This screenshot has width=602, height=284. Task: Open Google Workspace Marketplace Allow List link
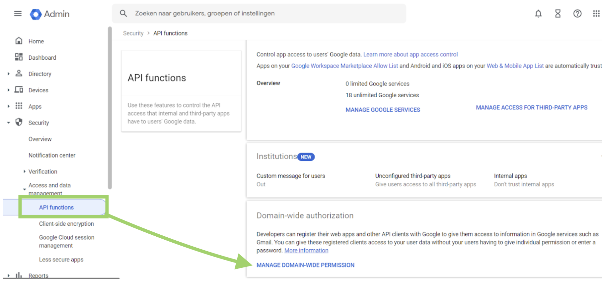pos(344,66)
